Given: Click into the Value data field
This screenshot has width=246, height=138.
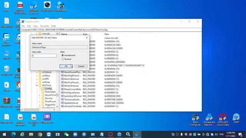Looking at the screenshot, I should pos(44,56).
